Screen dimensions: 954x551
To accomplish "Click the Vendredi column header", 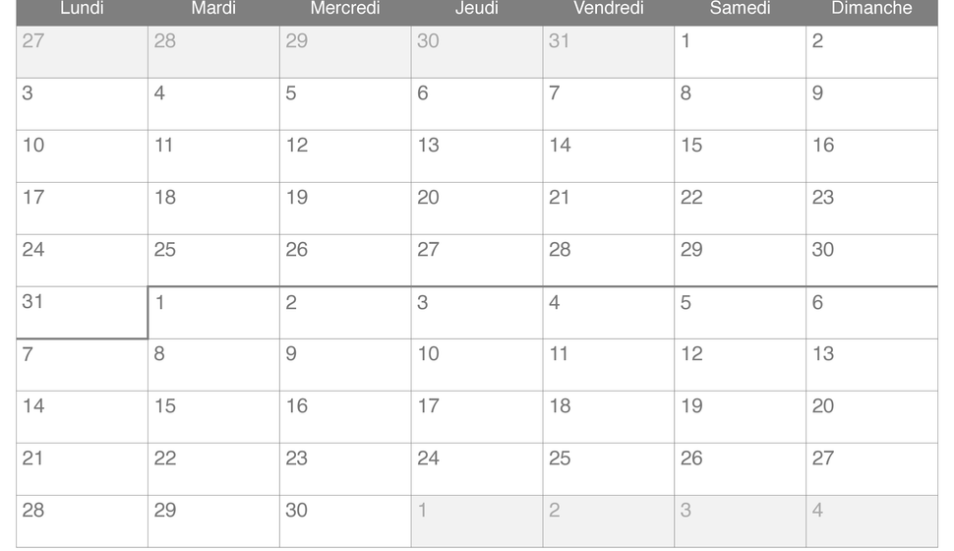I will tap(609, 9).
